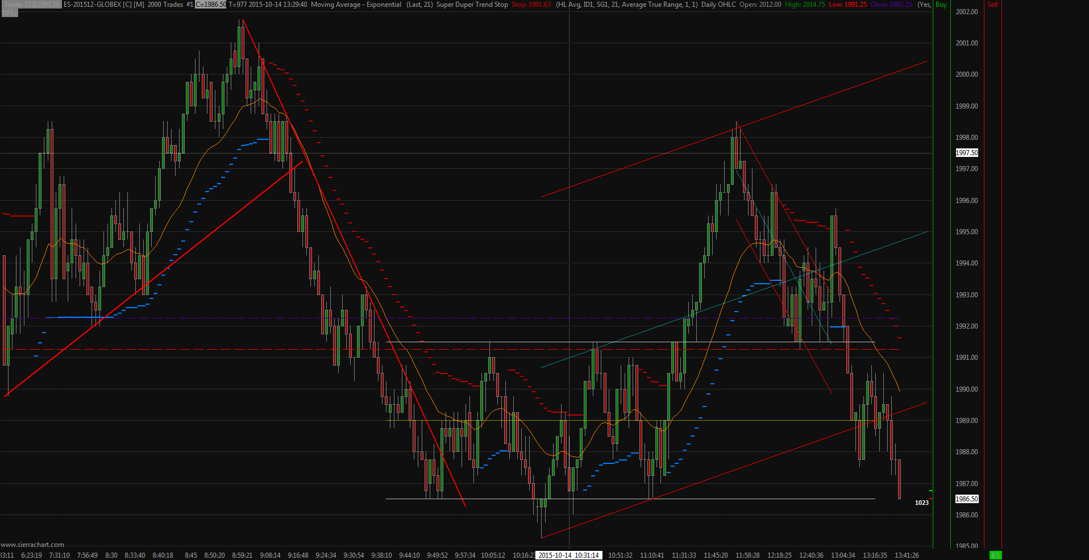Click the 1988.00 price scale label
This screenshot has height=560, width=1089.
967,452
